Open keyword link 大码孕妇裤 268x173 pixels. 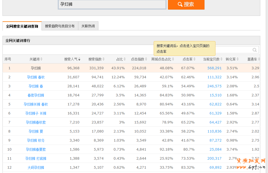(x=36, y=168)
